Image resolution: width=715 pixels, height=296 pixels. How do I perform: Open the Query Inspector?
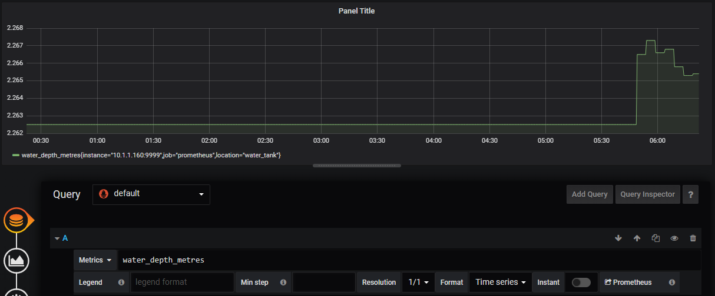(x=648, y=194)
